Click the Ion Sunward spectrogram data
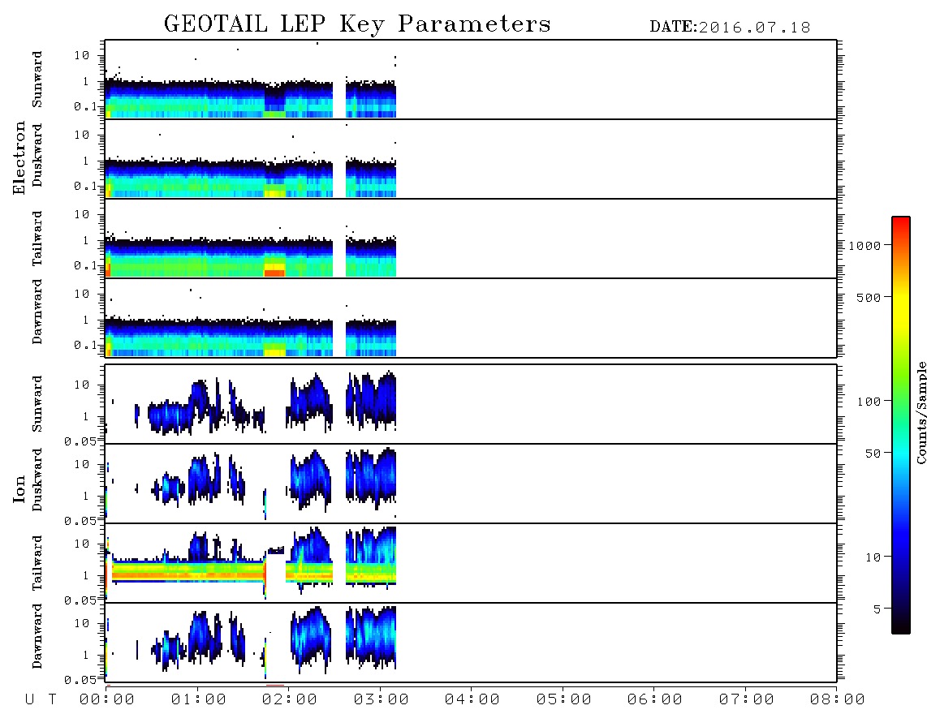The height and width of the screenshot is (714, 927). [x=250, y=403]
